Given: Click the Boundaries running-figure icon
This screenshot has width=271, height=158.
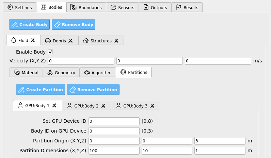Looking at the screenshot, I should click(74, 7).
